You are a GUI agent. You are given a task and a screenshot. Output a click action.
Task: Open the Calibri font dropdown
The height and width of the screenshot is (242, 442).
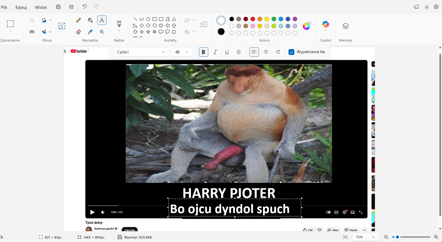pos(141,52)
